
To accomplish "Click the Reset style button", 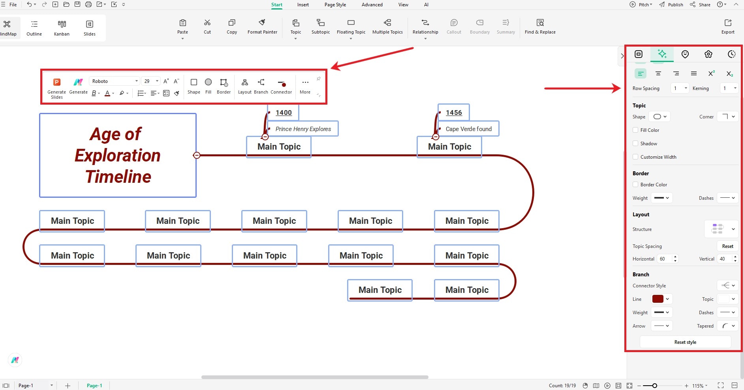I will (x=685, y=342).
